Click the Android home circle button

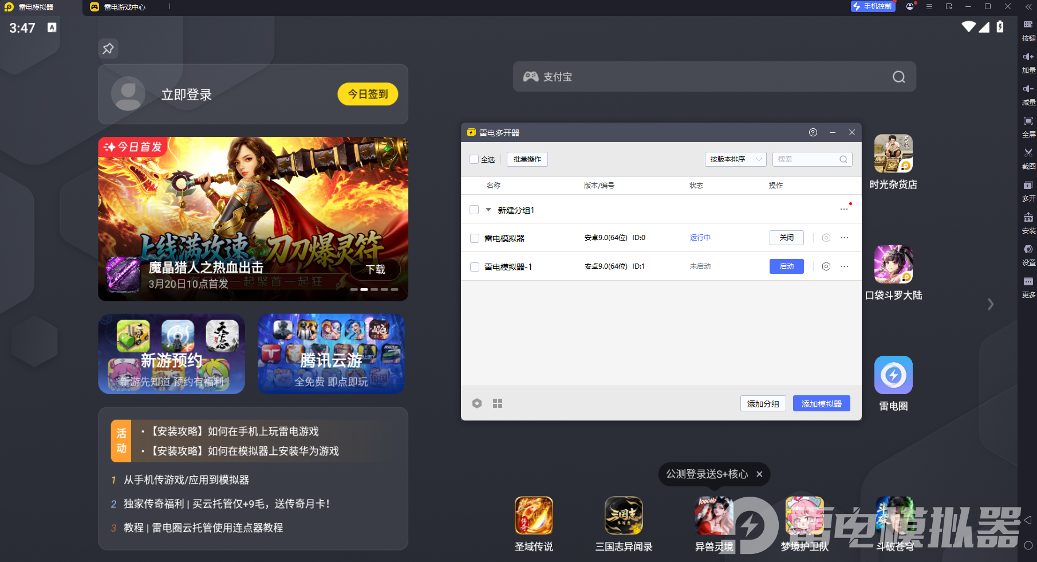(x=1028, y=545)
